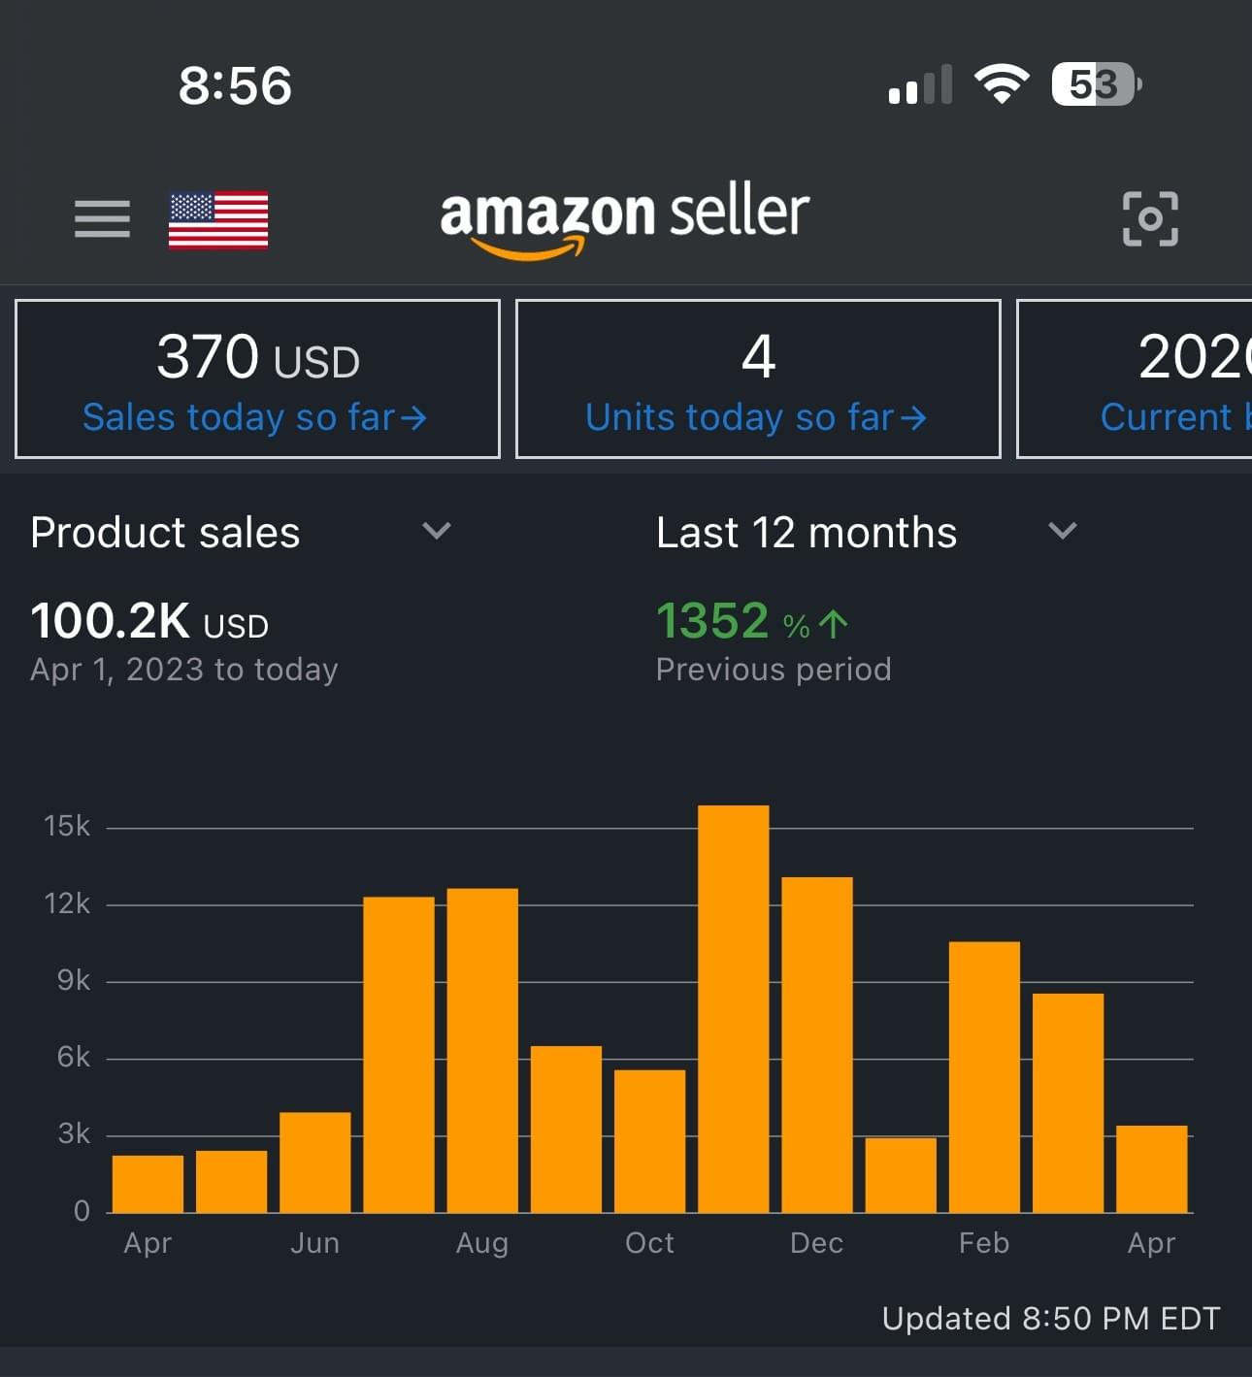The image size is (1252, 1377).
Task: Tap the amazon seller logo
Action: point(624,218)
